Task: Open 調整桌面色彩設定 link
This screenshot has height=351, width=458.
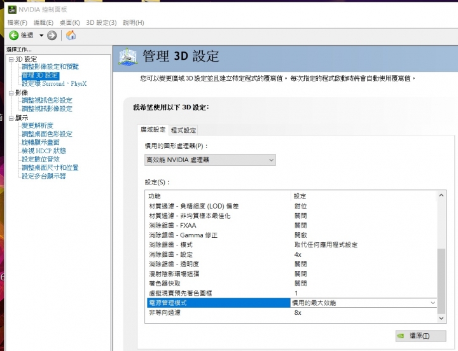Action: [x=47, y=134]
